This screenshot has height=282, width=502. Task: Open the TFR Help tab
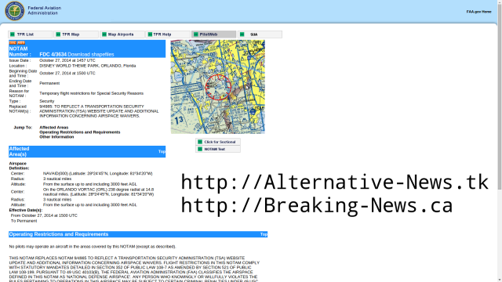[168, 34]
